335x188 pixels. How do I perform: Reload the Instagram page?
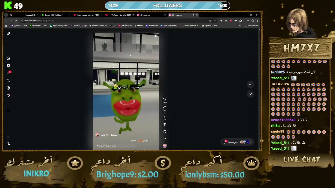point(16,21)
